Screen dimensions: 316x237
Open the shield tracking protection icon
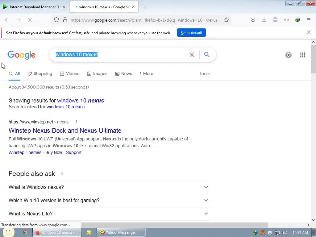pos(56,20)
